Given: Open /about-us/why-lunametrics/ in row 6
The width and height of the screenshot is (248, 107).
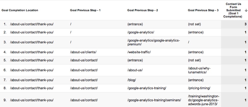Looking at the screenshot, I should point(199,70).
